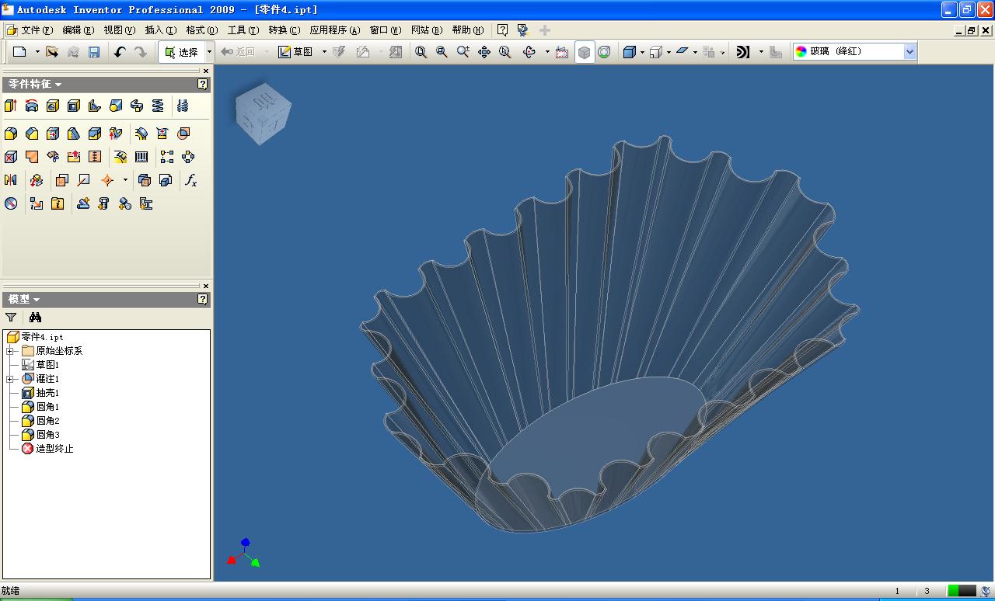Toggle the analysis visibility round icon

(604, 52)
